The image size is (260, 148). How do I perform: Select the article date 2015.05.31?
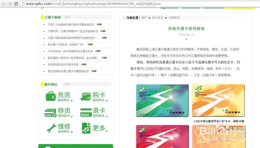[186, 35]
